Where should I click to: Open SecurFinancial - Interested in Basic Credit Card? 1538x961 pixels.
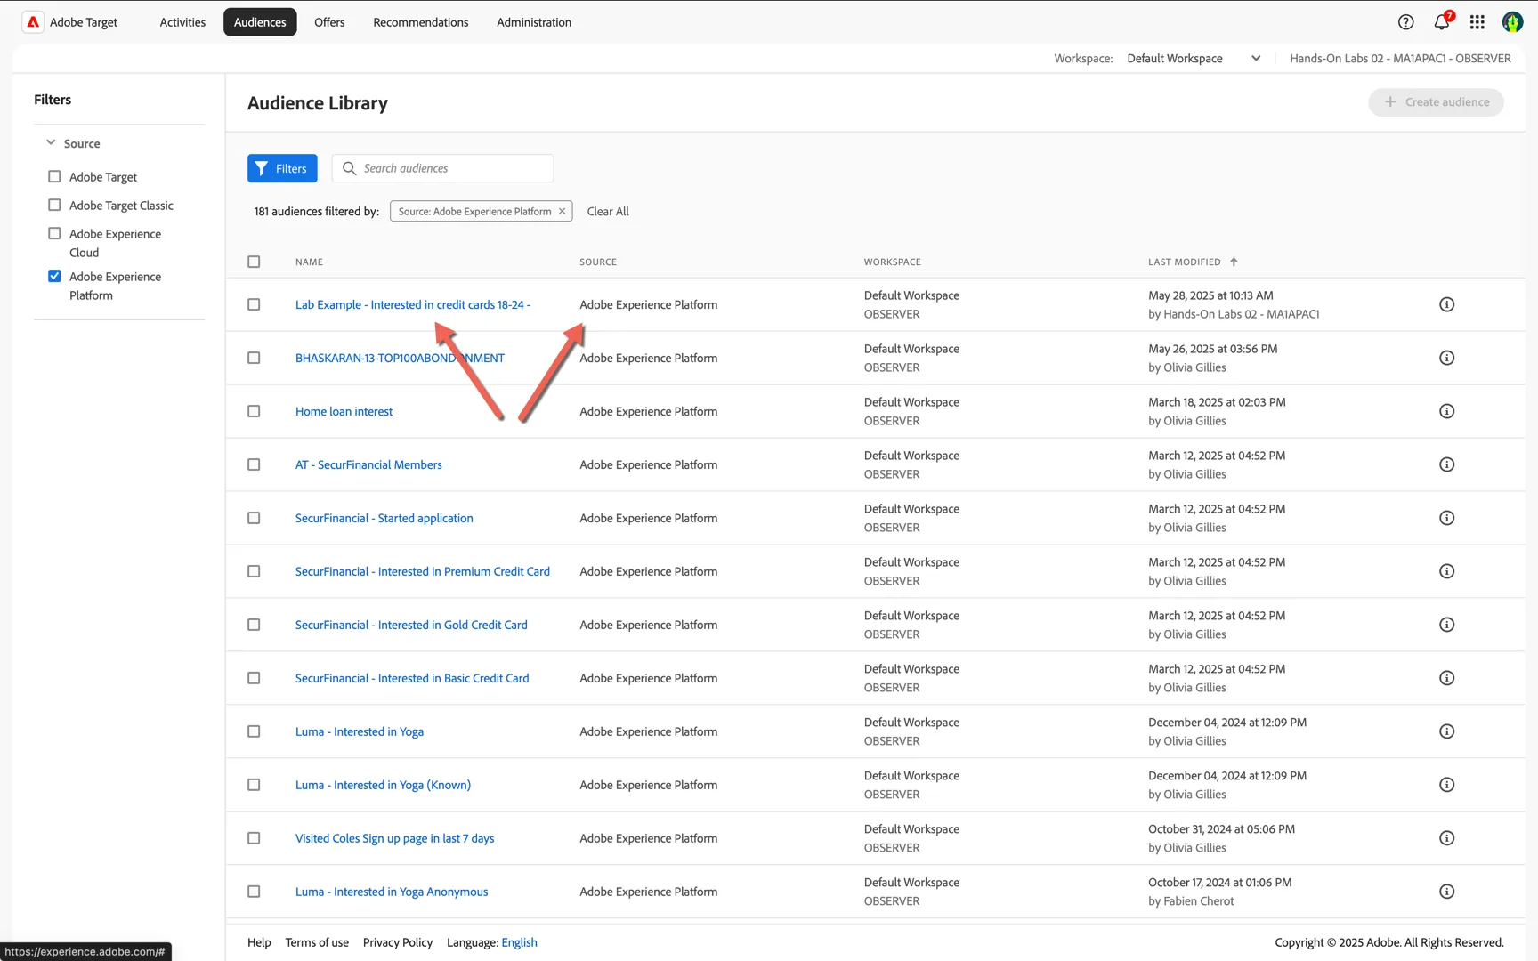[x=412, y=678]
